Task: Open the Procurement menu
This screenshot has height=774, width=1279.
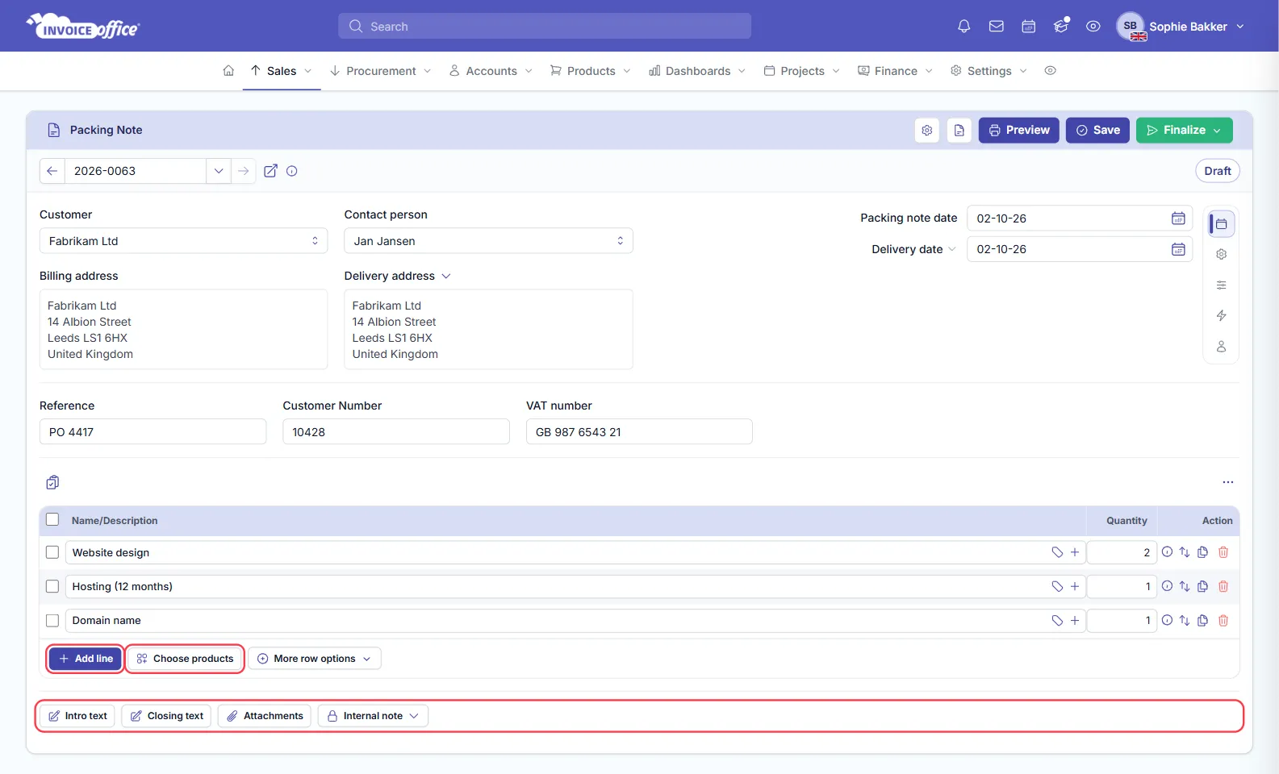Action: (381, 71)
